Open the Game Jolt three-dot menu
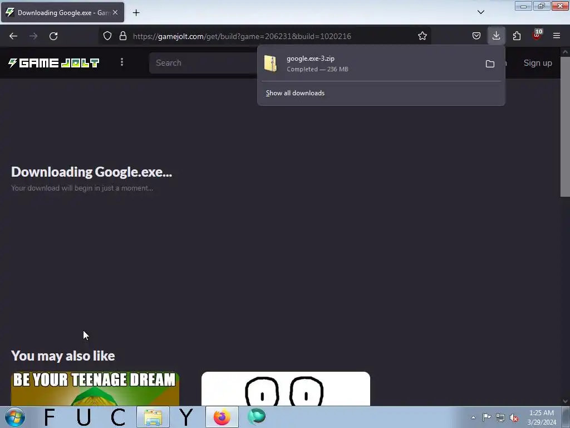Screen dimensions: 570x428 tap(122, 62)
